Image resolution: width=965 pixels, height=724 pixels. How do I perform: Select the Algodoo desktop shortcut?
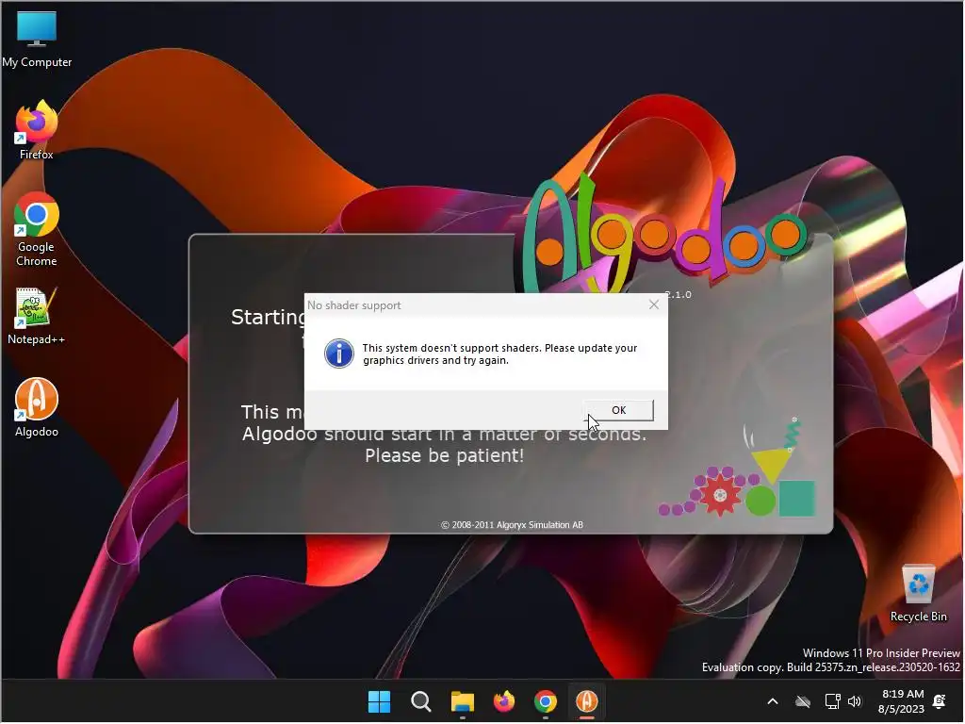[37, 407]
